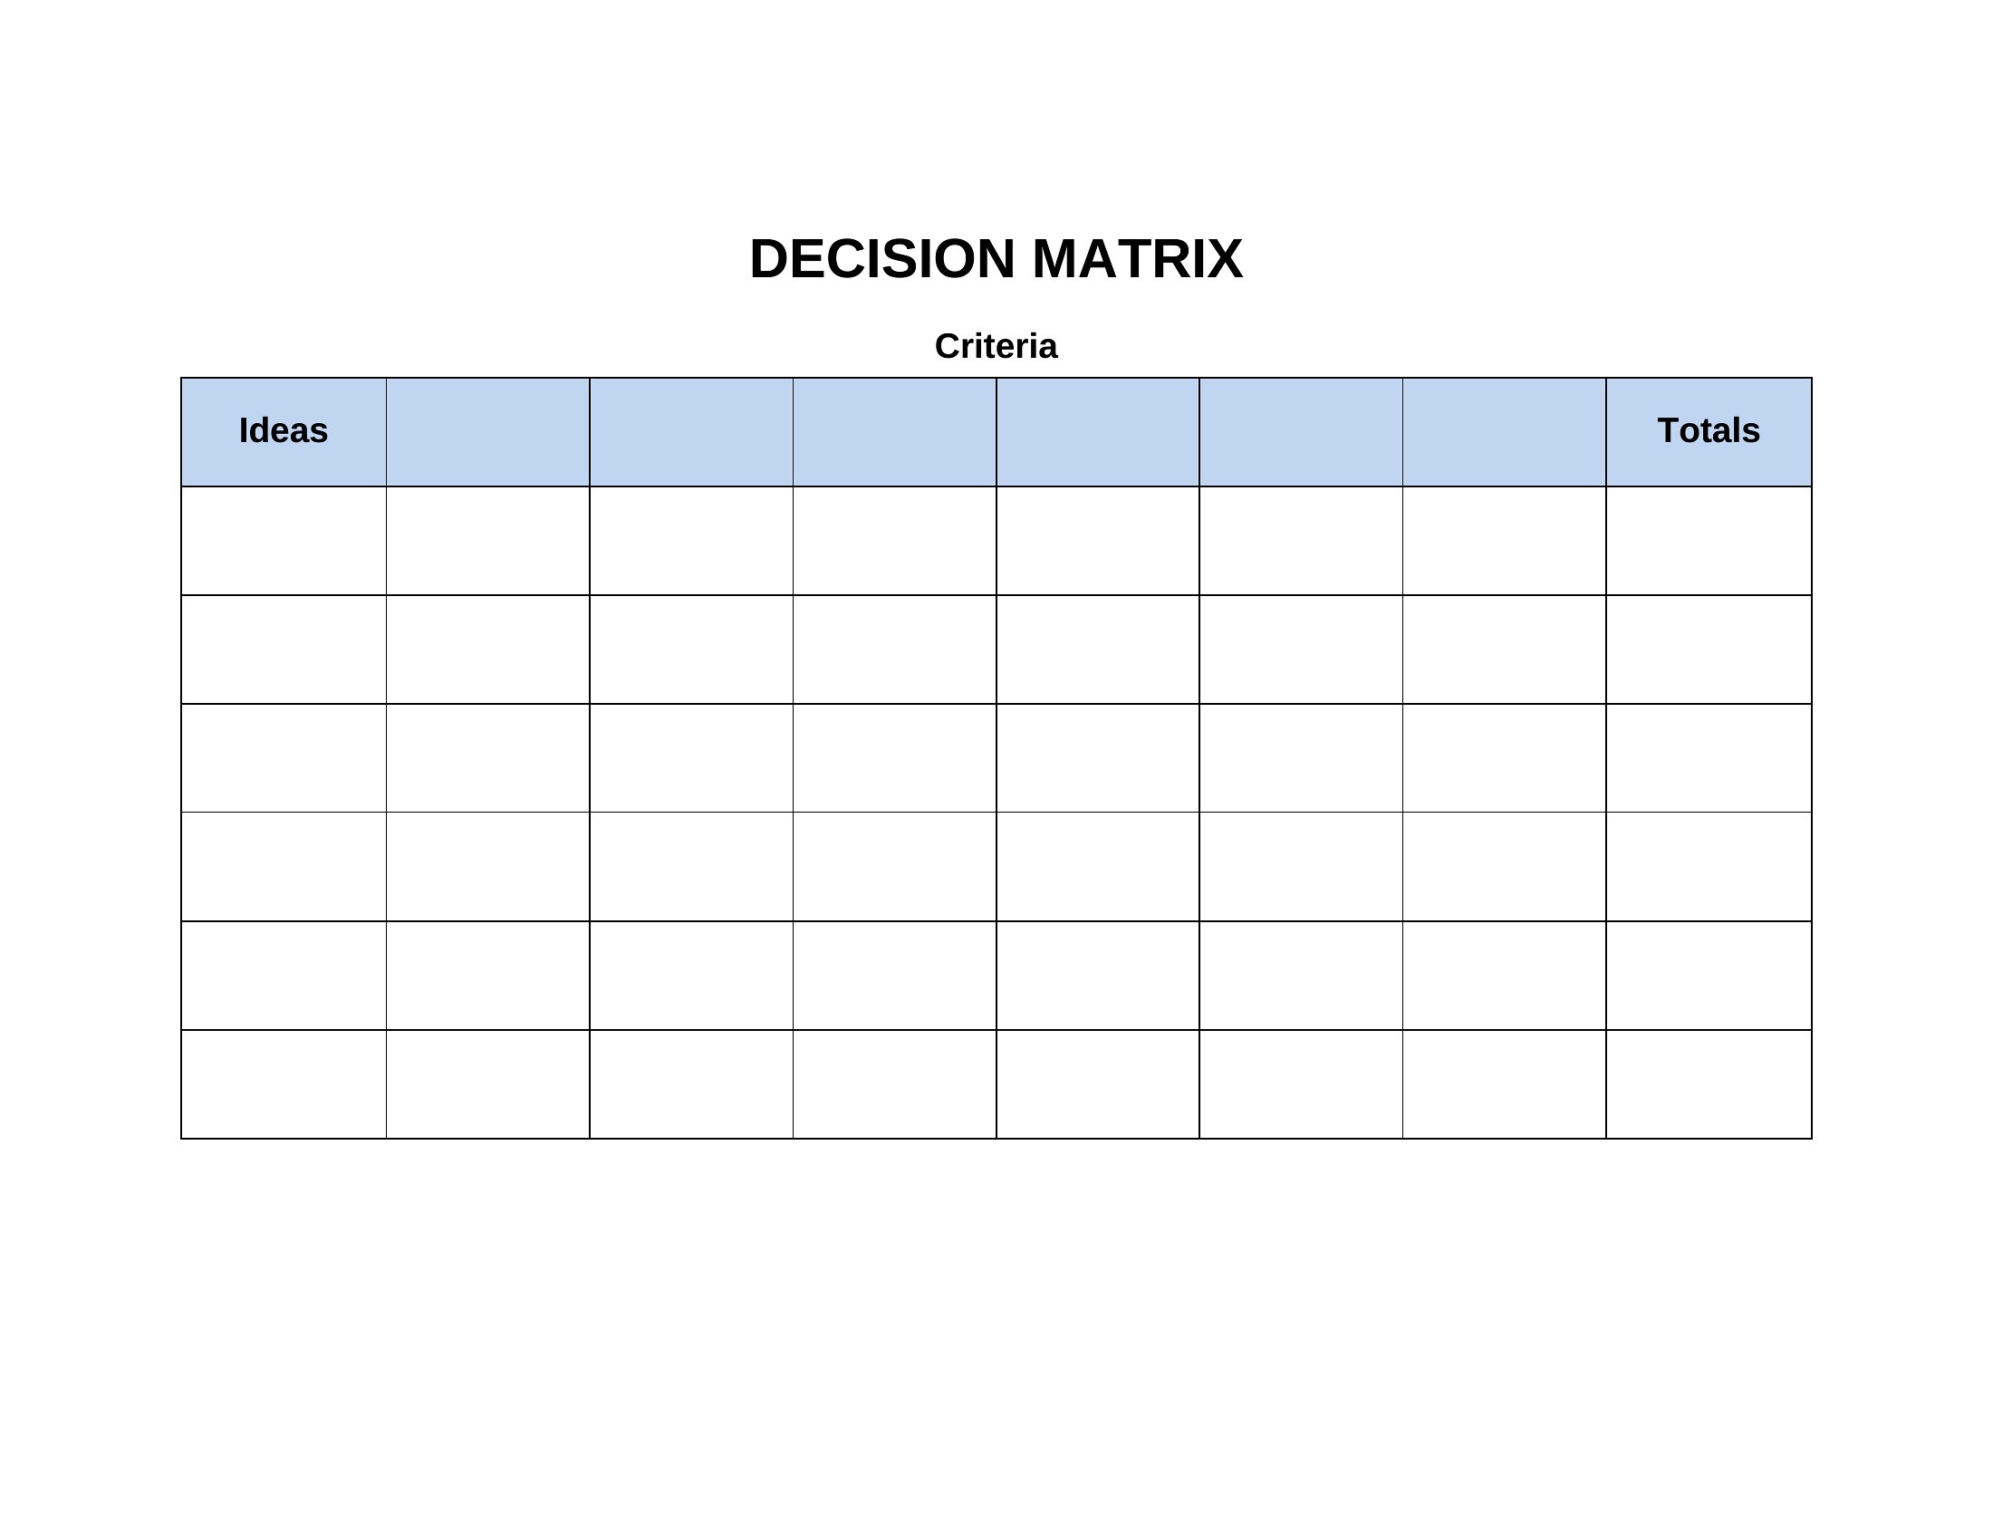Click the DECISION MATRIX title
Image resolution: width=1993 pixels, height=1540 pixels.
click(x=996, y=258)
